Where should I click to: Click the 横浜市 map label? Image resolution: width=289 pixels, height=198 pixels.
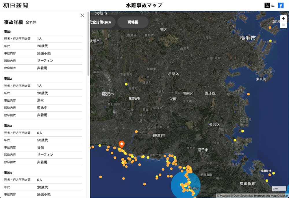248,38
